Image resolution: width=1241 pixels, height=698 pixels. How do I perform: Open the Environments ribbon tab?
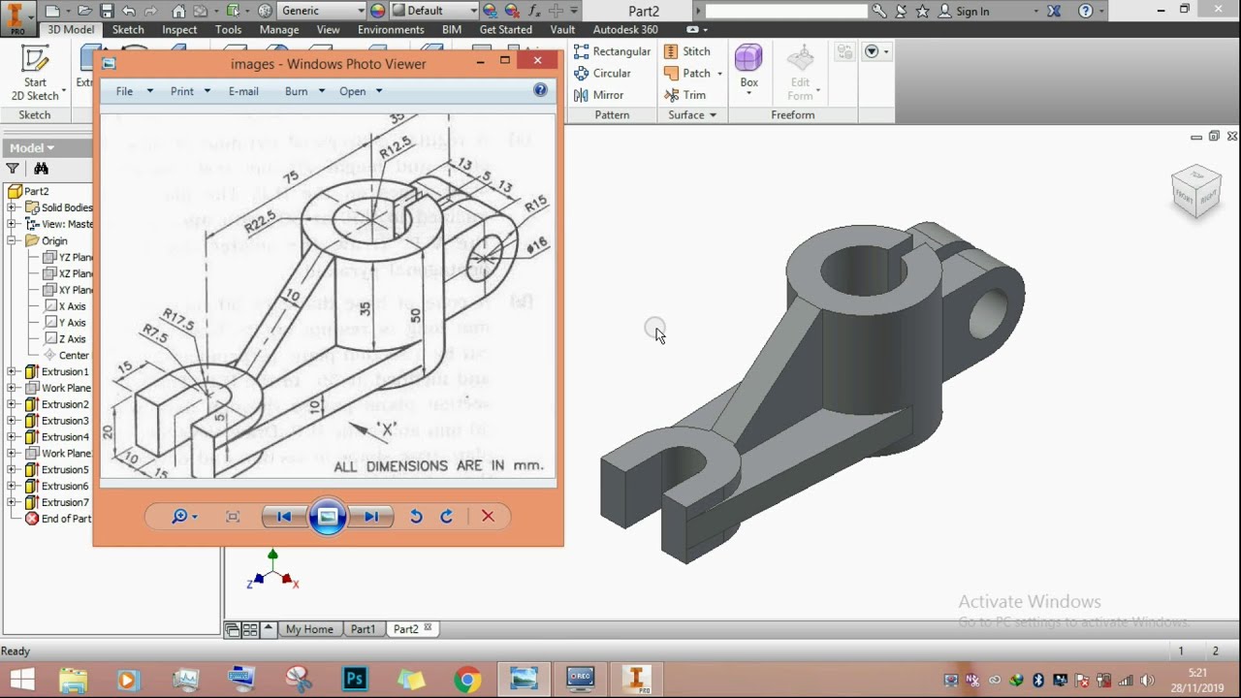coord(391,30)
